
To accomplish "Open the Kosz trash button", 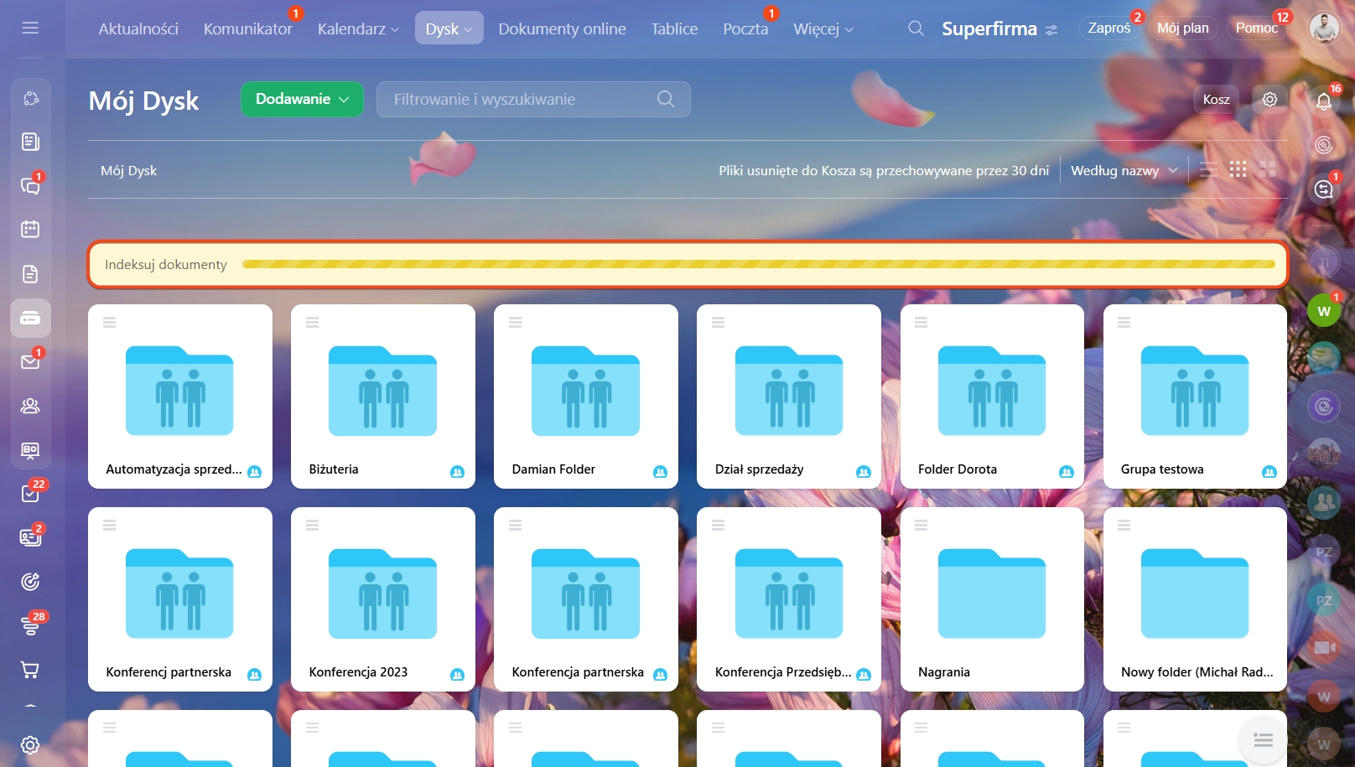I will (x=1216, y=99).
